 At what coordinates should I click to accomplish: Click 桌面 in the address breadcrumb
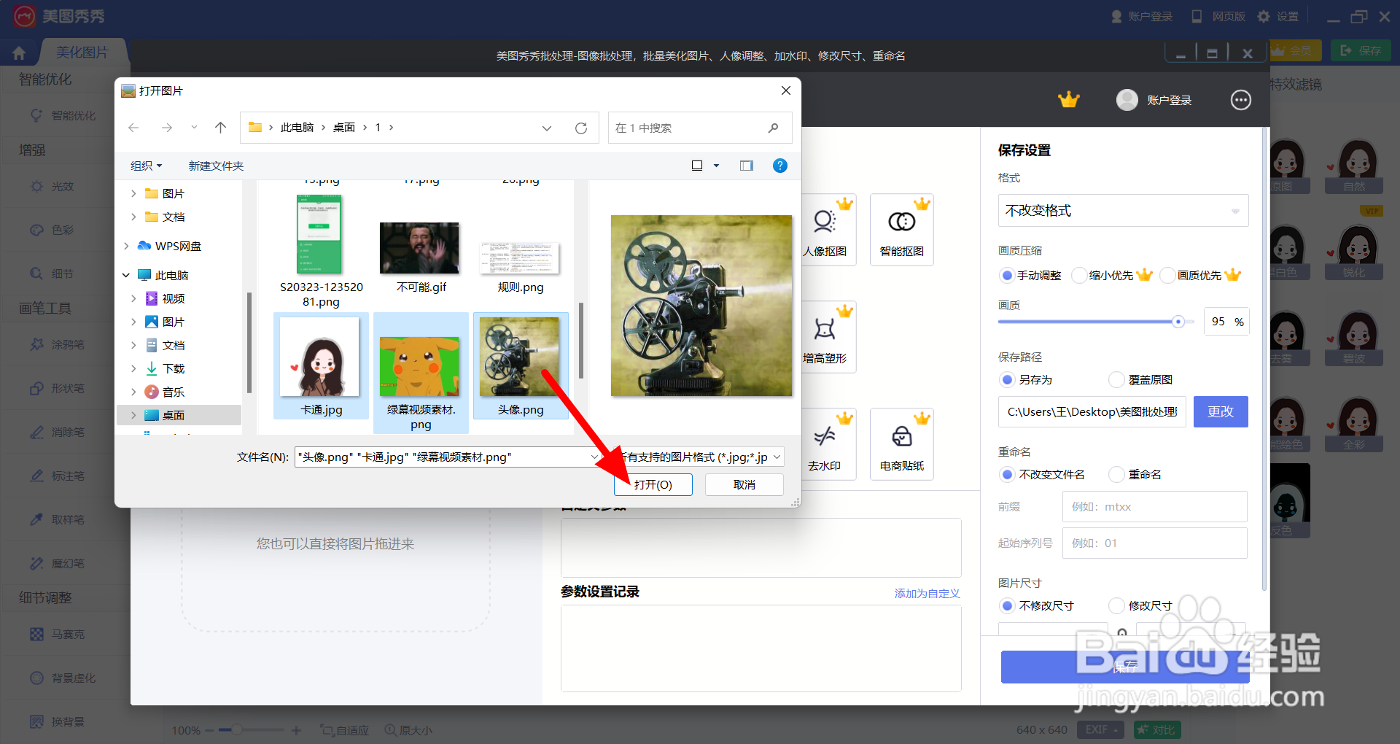pyautogui.click(x=344, y=128)
